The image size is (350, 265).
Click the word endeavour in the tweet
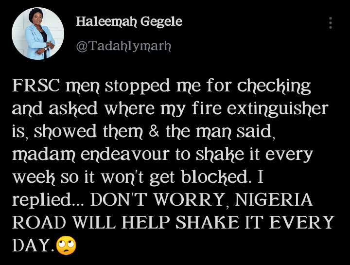point(125,154)
